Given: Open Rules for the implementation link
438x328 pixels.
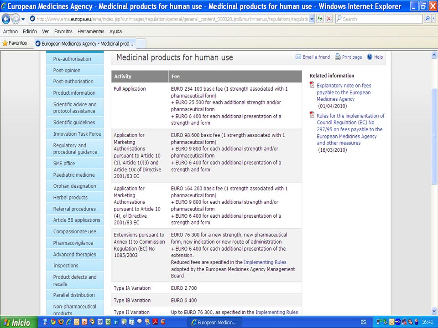Looking at the screenshot, I should [x=350, y=129].
